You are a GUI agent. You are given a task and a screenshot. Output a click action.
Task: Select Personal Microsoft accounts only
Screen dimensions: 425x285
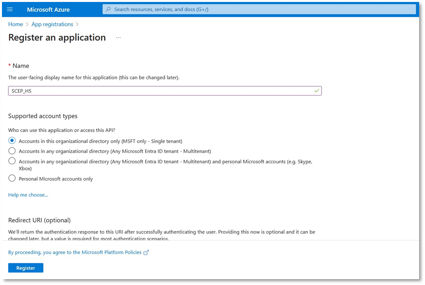coord(12,179)
